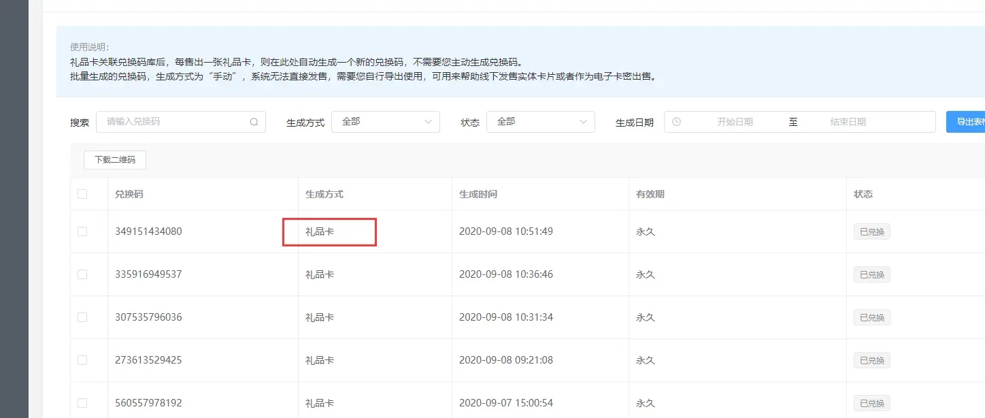Click 永久 cell in row 273613529425
This screenshot has height=418, width=985.
pos(646,360)
